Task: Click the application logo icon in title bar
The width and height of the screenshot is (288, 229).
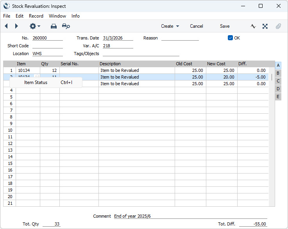Action: pos(6,6)
